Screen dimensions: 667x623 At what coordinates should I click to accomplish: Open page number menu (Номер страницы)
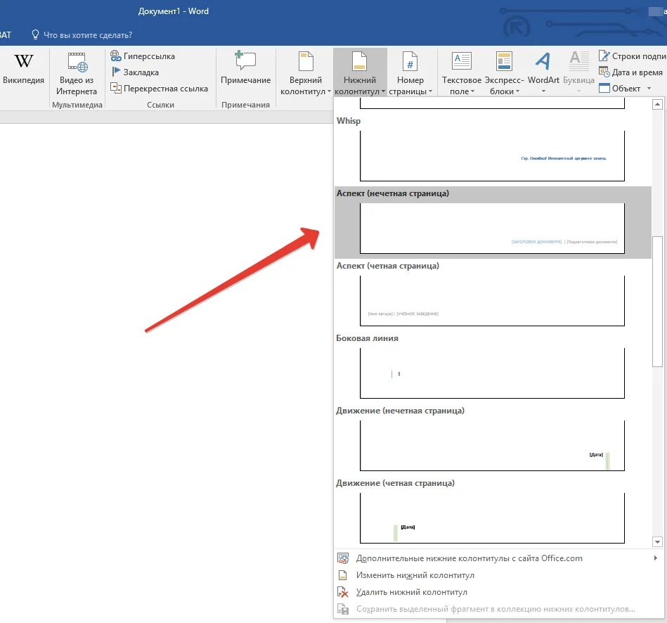pos(410,73)
